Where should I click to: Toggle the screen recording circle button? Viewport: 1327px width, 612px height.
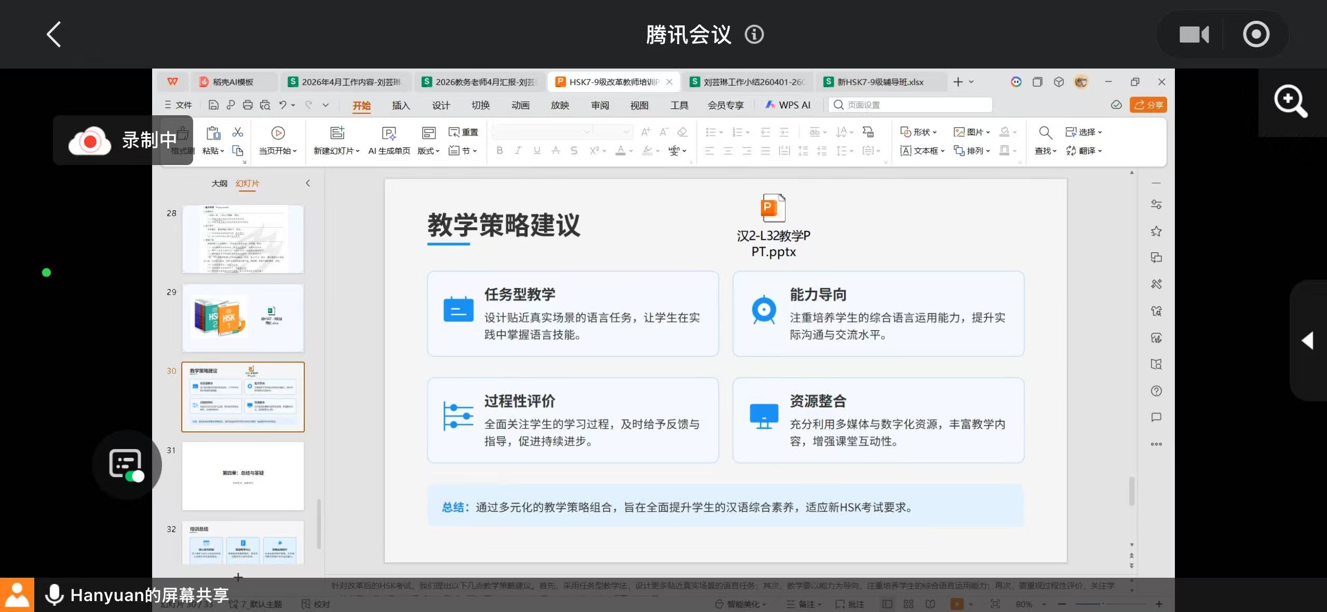(x=1256, y=35)
